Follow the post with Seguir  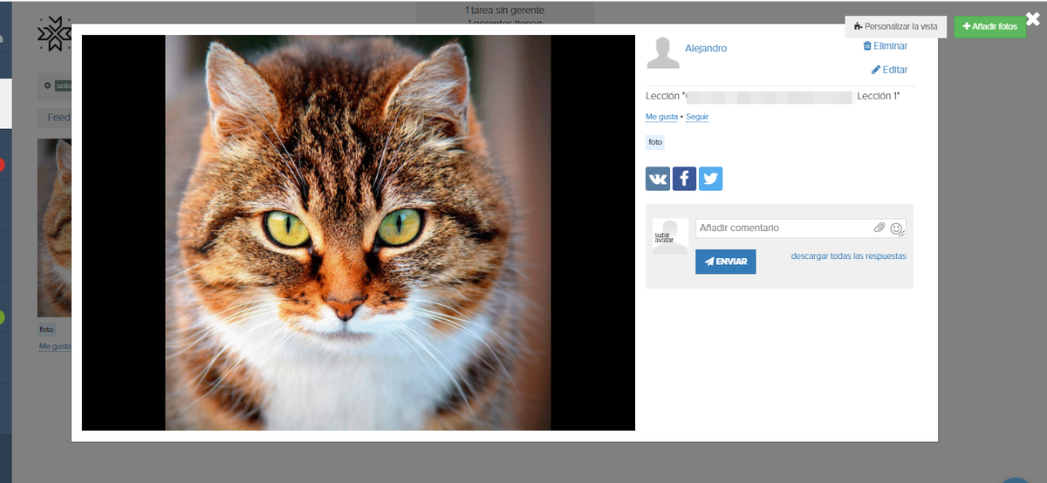coord(697,117)
